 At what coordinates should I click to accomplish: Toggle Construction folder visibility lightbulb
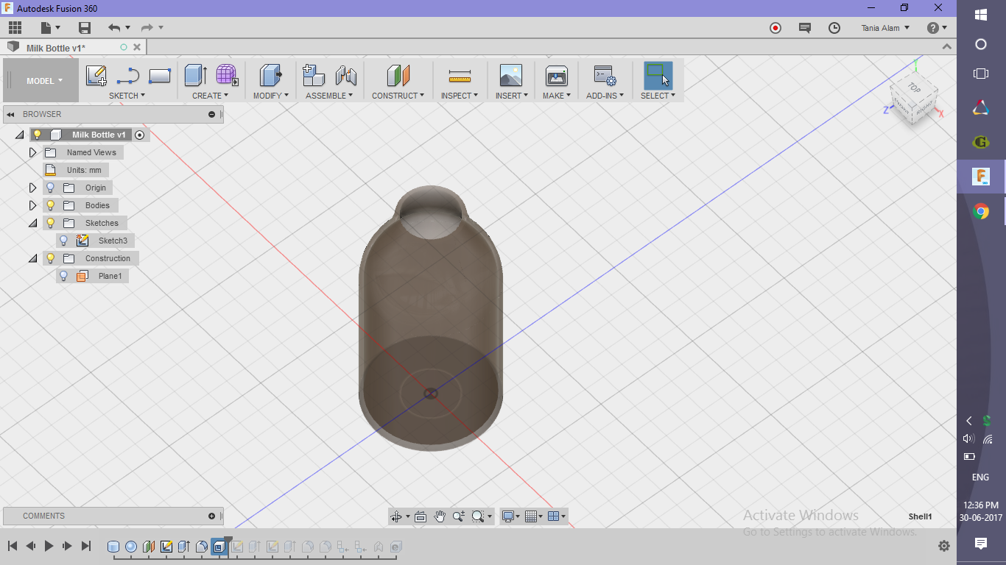[51, 258]
